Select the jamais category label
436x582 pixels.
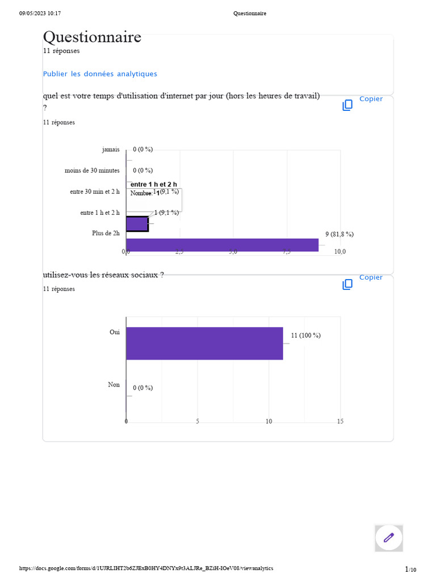pos(111,149)
